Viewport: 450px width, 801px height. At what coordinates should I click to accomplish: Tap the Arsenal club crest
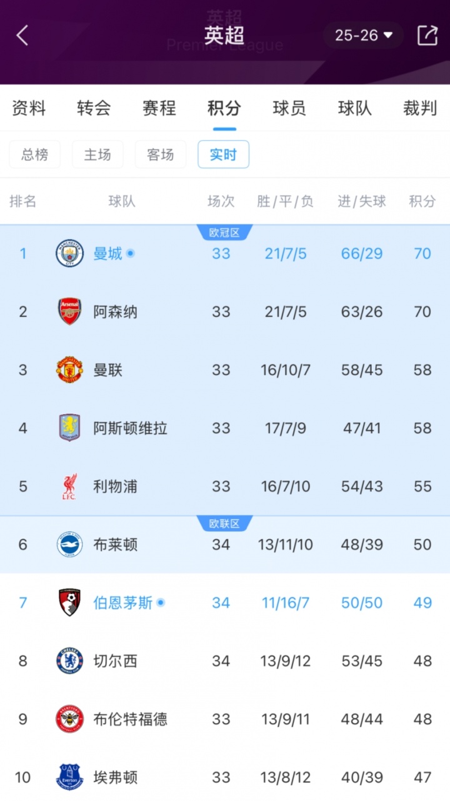69,312
